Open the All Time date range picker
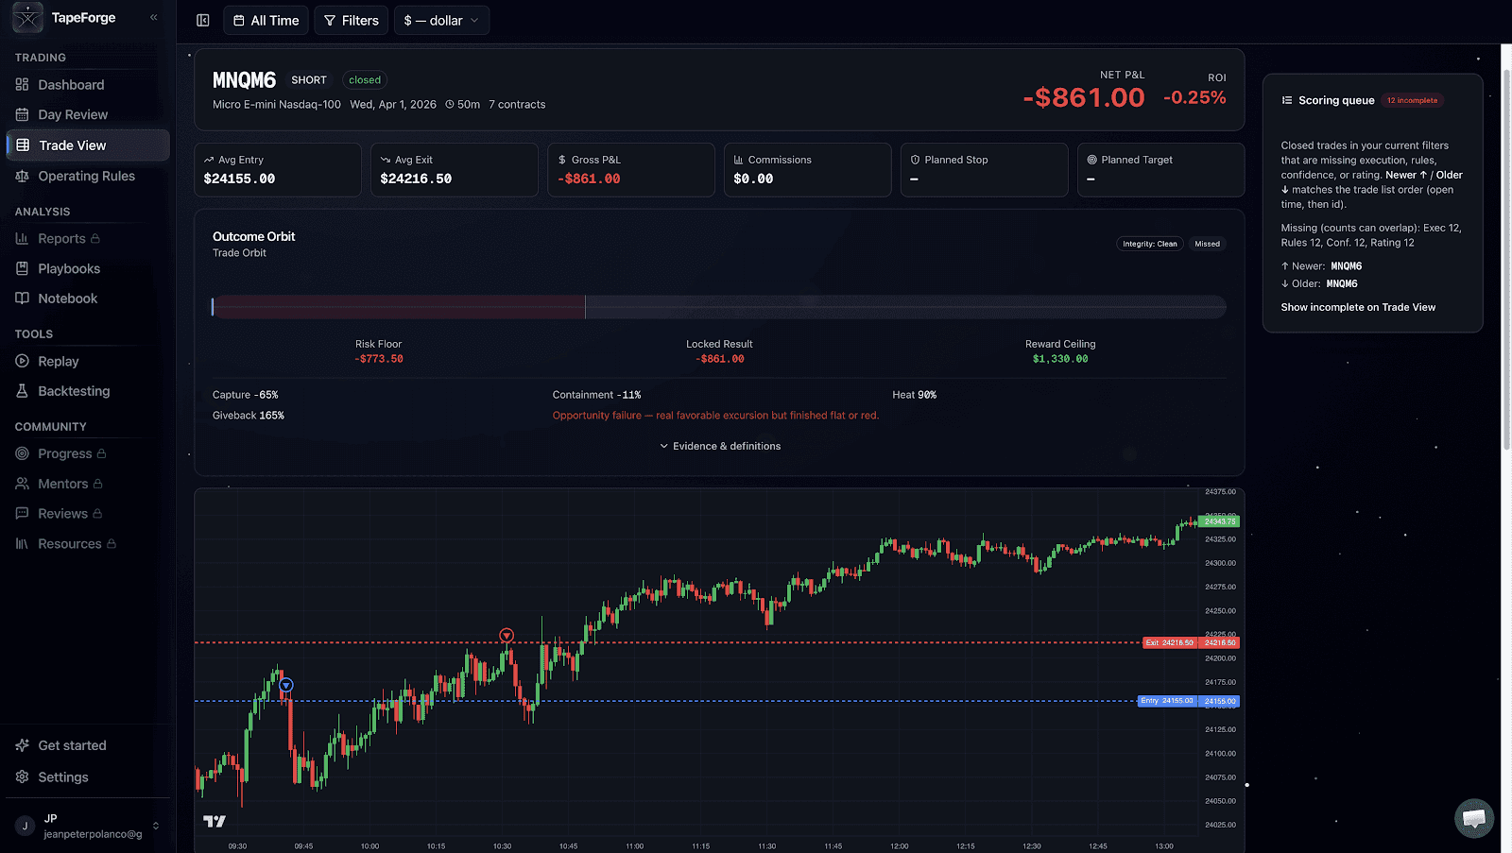 click(266, 21)
